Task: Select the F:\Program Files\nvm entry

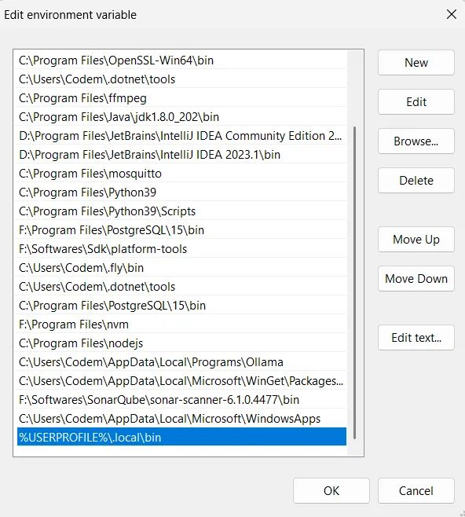Action: pyautogui.click(x=181, y=324)
